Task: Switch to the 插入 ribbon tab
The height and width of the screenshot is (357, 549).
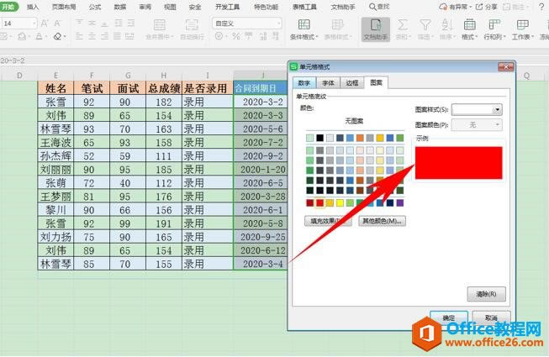Action: click(33, 7)
